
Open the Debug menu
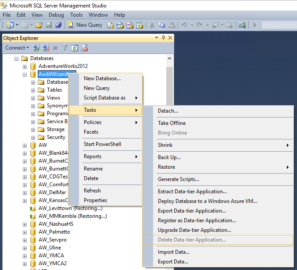pos(56,15)
